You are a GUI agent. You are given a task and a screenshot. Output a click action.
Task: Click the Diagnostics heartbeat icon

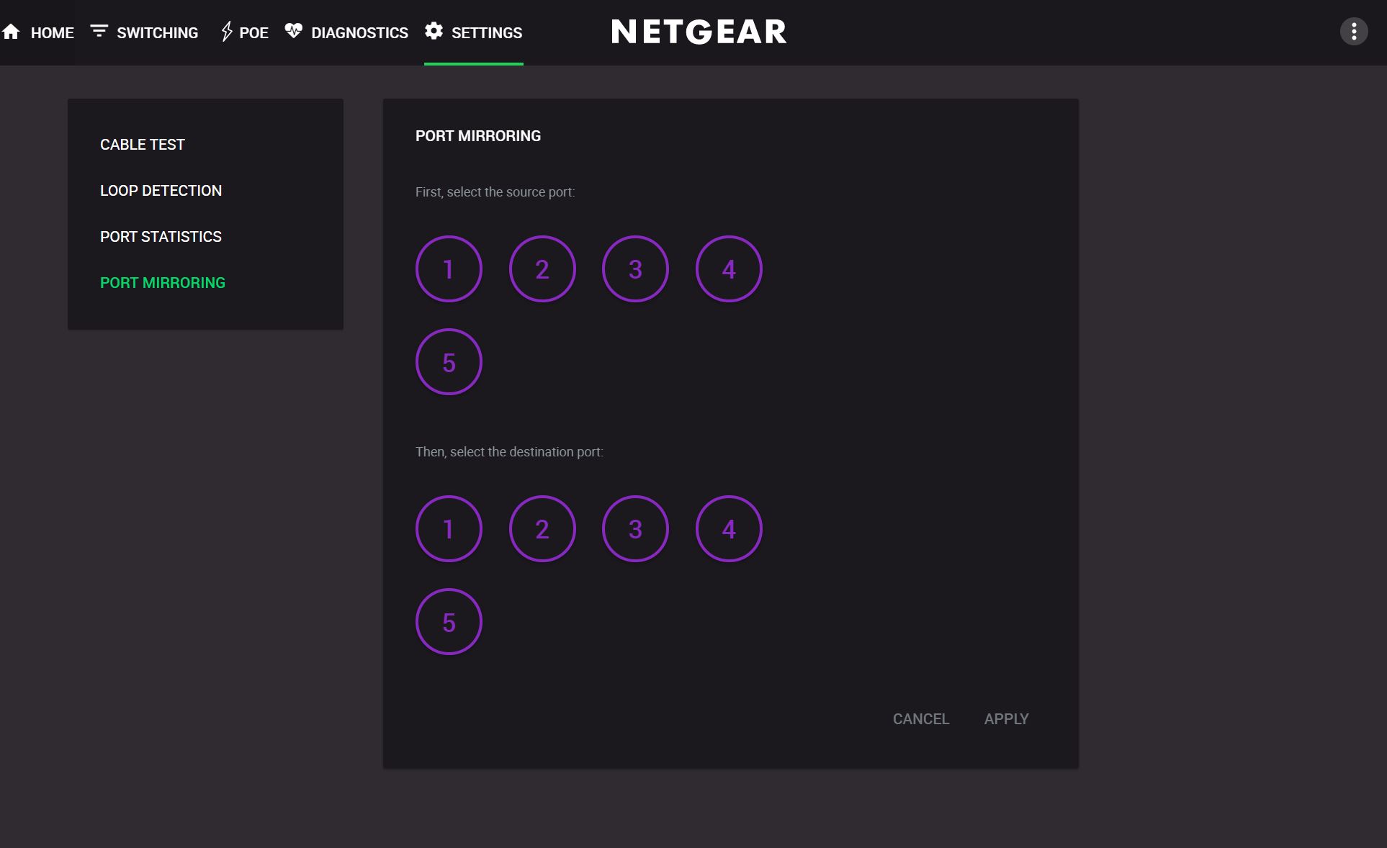point(293,31)
